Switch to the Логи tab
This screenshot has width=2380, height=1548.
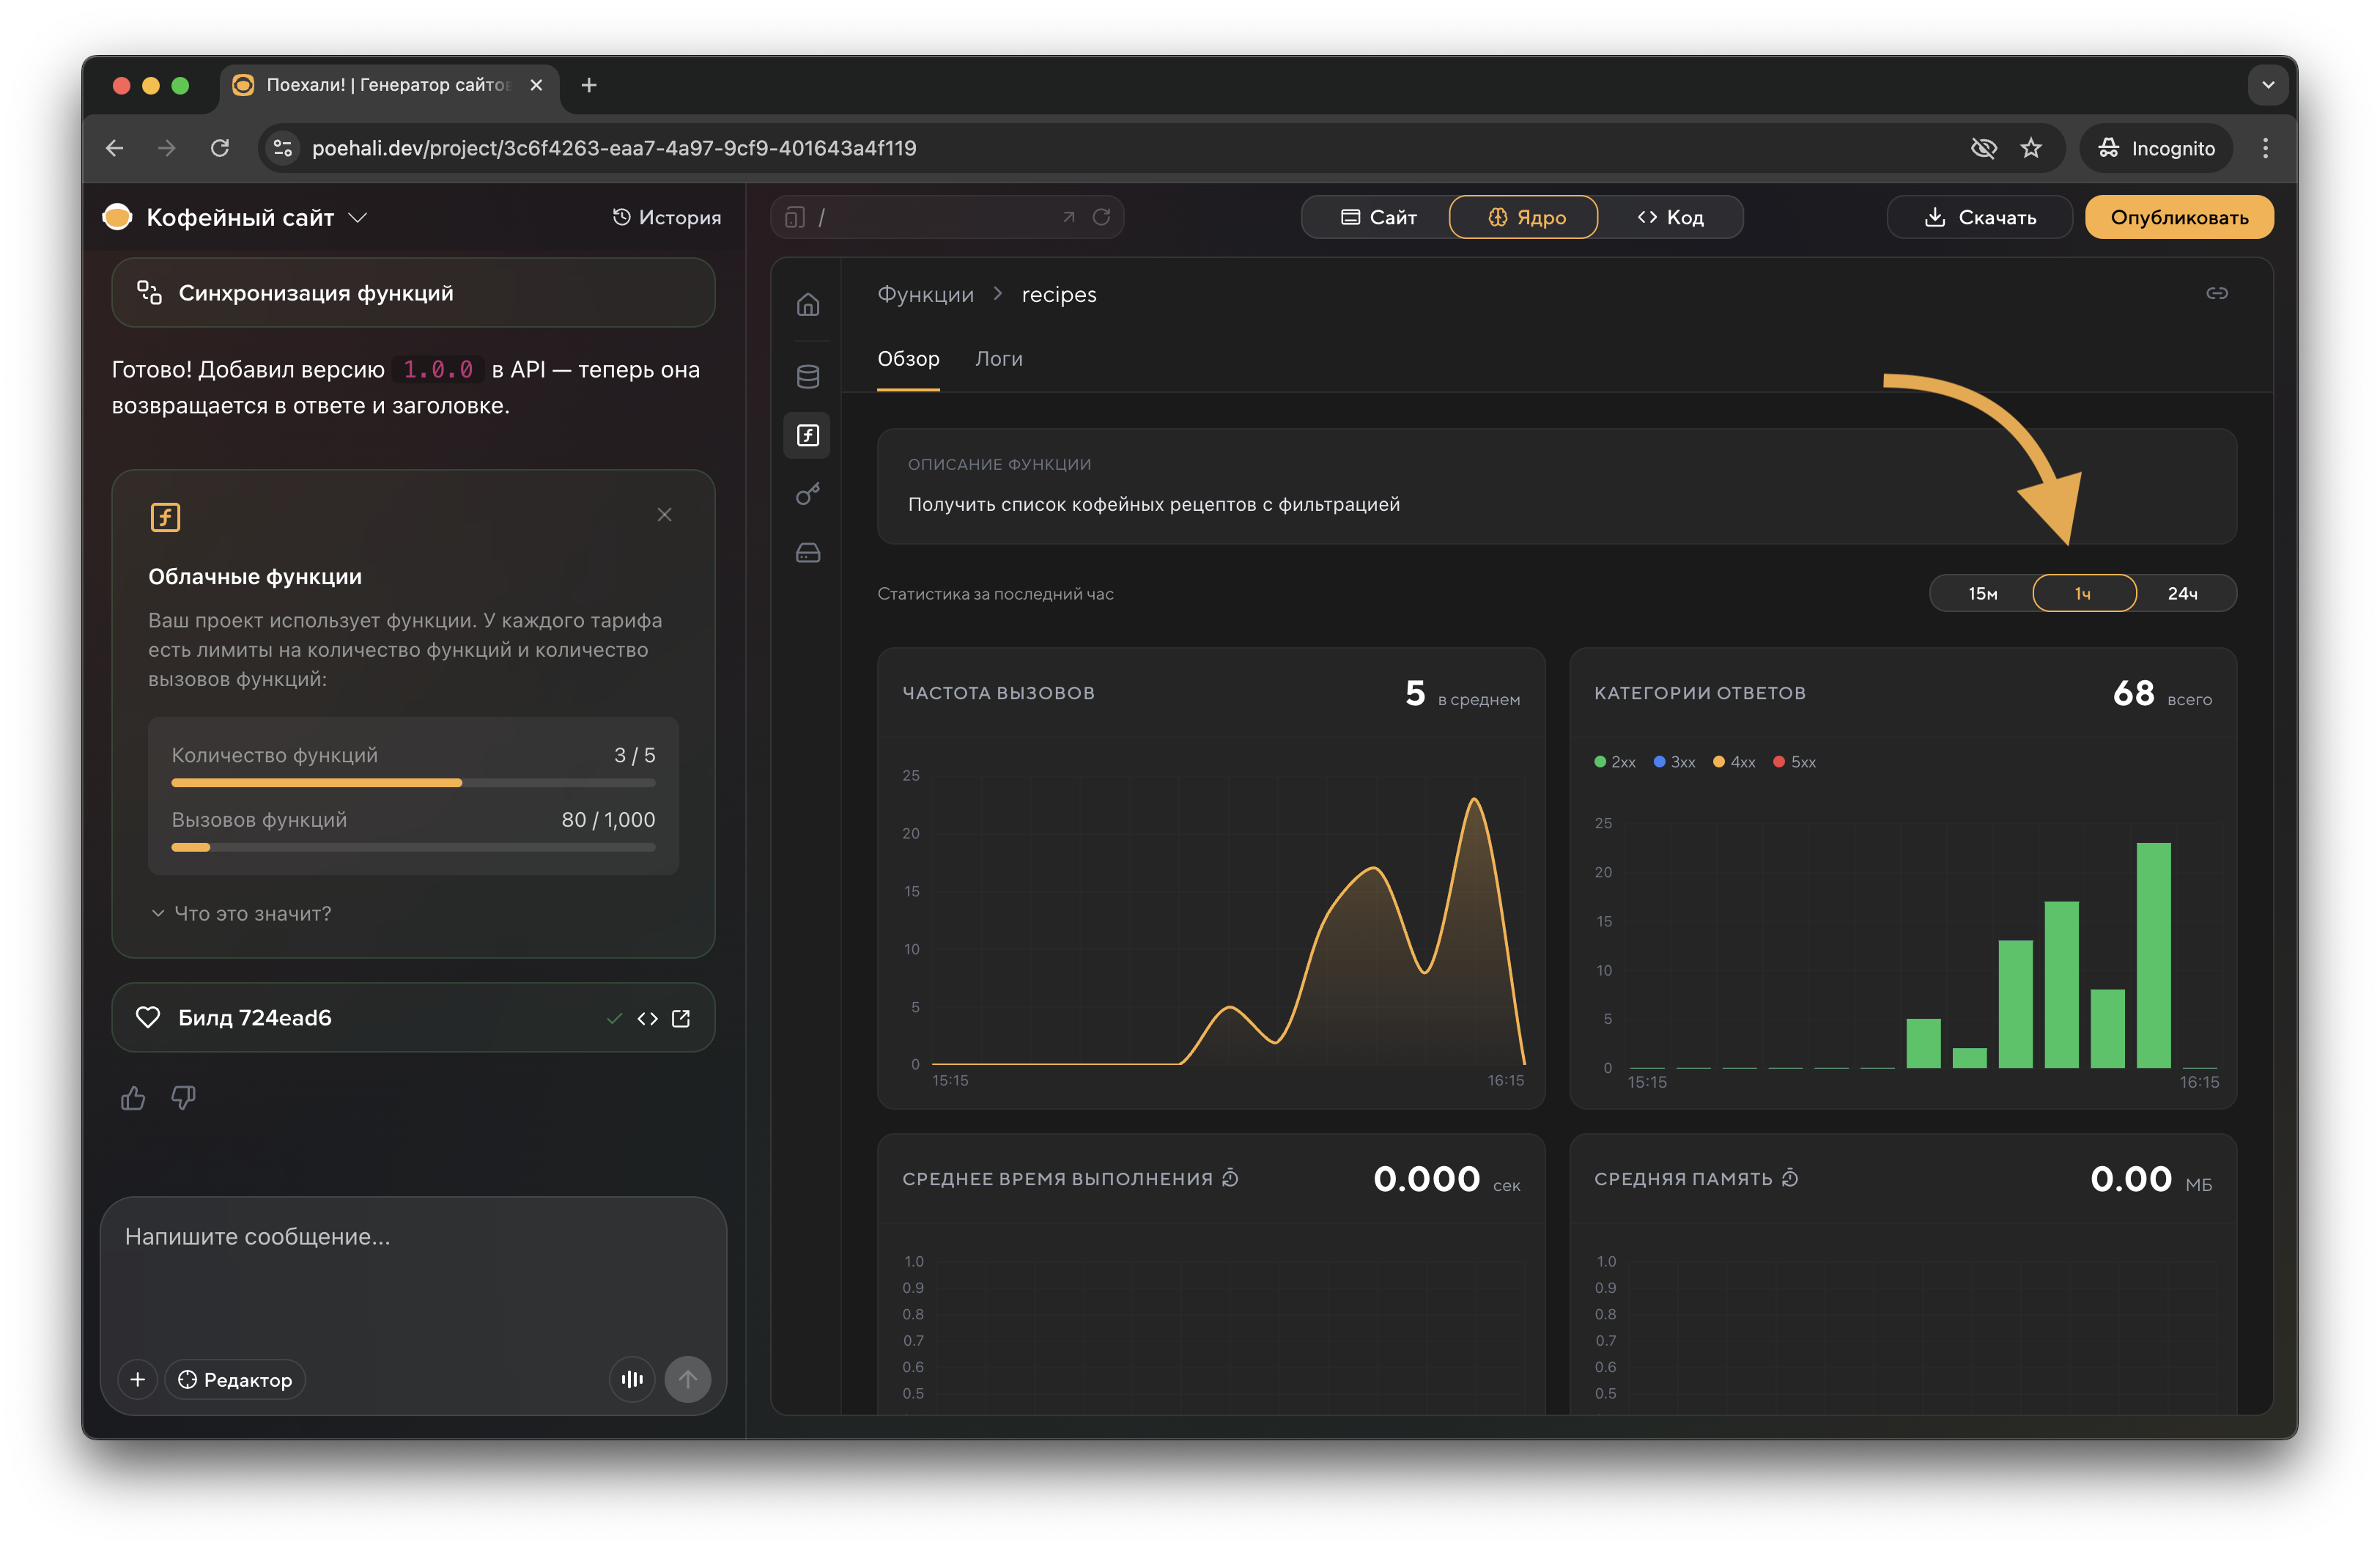pyautogui.click(x=998, y=359)
